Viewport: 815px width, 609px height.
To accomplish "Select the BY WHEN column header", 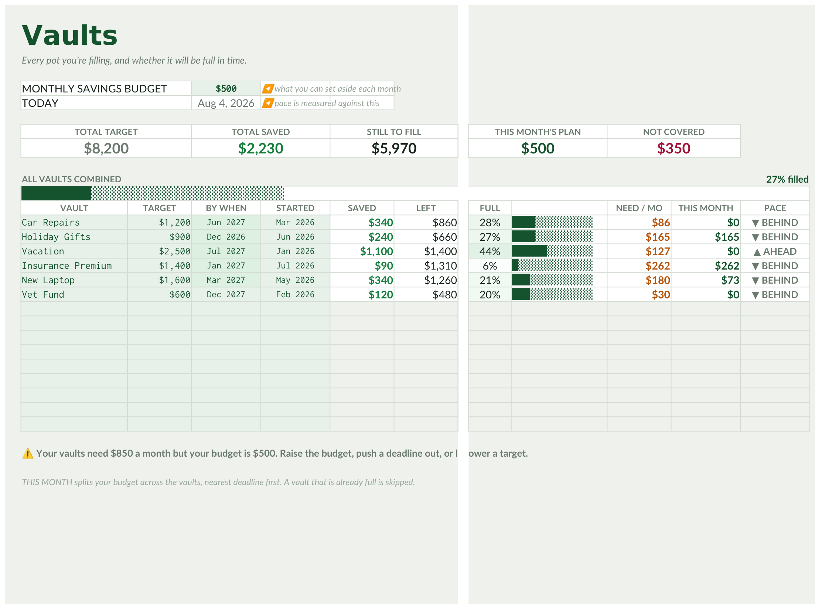I will coord(226,208).
